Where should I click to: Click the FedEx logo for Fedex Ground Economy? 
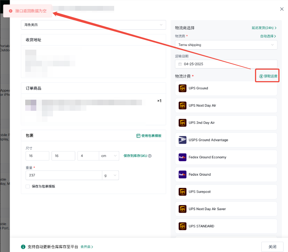point(182,157)
